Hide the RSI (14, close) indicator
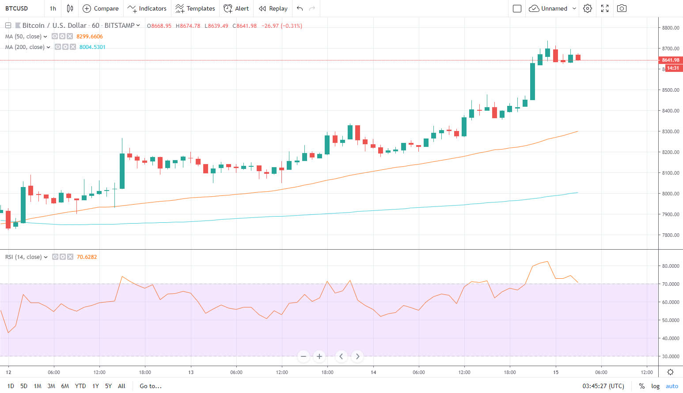Screen dimensions: 683x393 [x=55, y=257]
